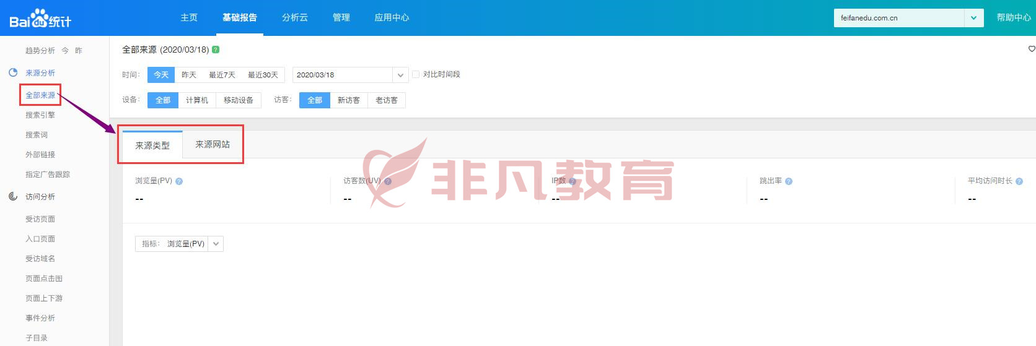Open 页面点击图 in sidebar
The image size is (1036, 346).
(44, 279)
